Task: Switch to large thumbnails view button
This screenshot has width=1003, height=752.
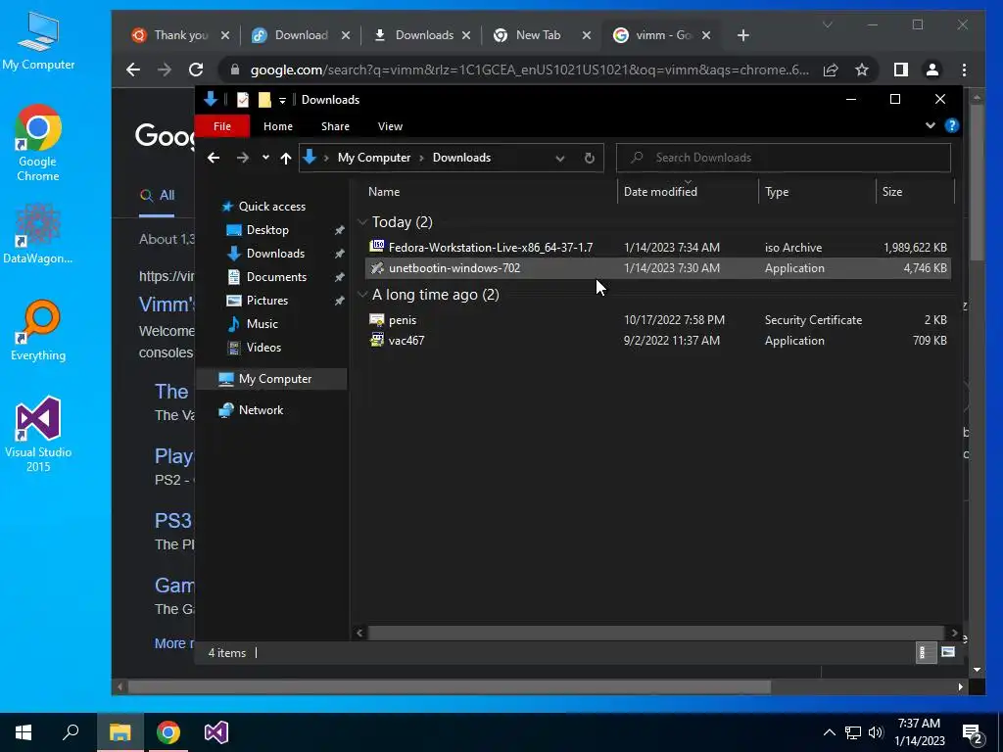Action: (x=948, y=652)
